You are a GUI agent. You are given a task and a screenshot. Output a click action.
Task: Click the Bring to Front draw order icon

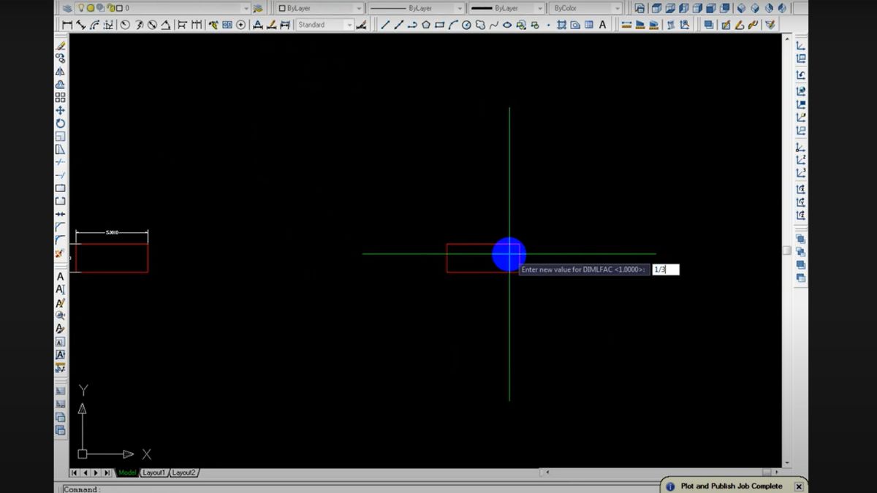coord(801,239)
